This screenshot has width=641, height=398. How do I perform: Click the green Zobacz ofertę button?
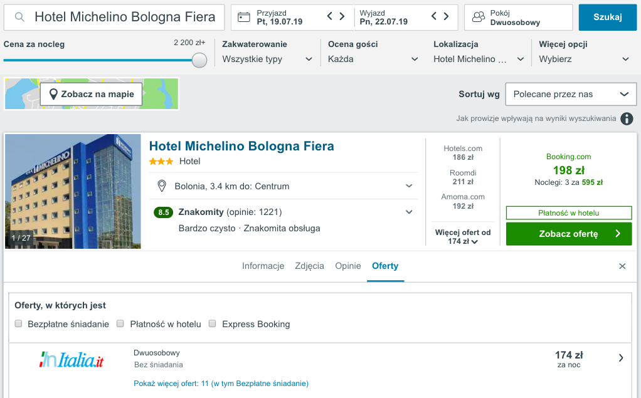[569, 234]
